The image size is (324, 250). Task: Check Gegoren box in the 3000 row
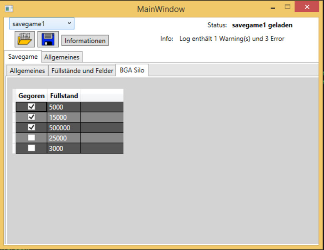pos(32,148)
